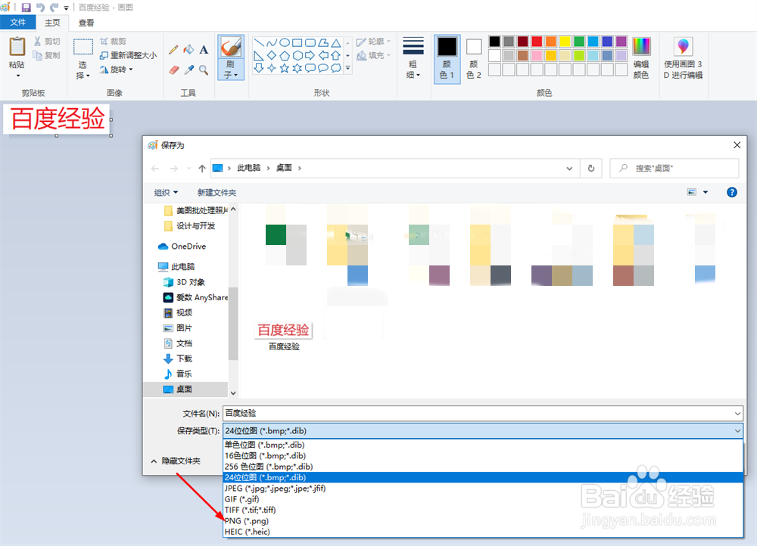The width and height of the screenshot is (757, 546).
Task: Select Color 1 black swatch button
Action: [x=447, y=58]
